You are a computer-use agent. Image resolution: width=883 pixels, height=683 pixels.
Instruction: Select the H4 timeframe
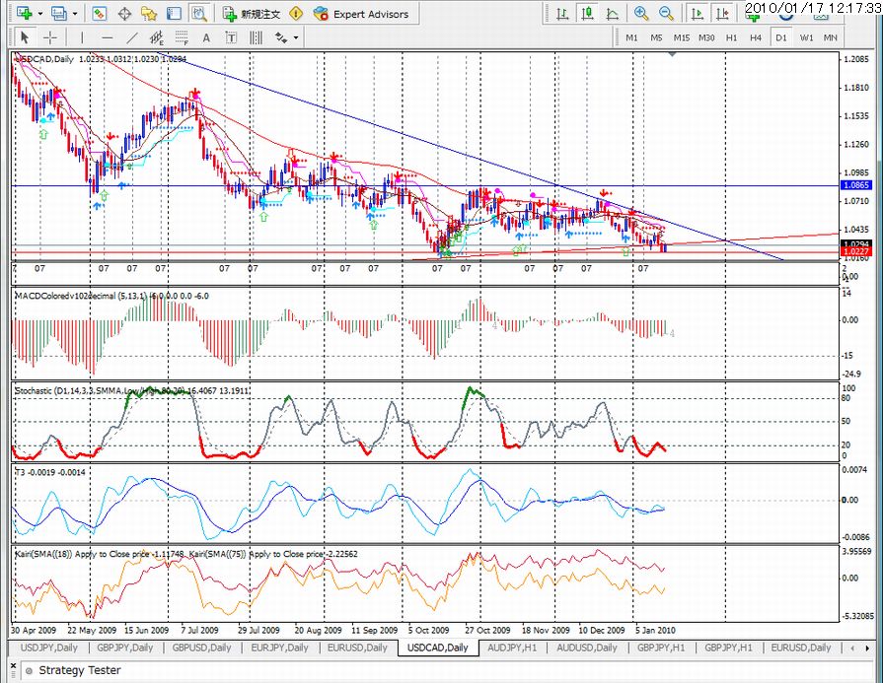click(756, 37)
